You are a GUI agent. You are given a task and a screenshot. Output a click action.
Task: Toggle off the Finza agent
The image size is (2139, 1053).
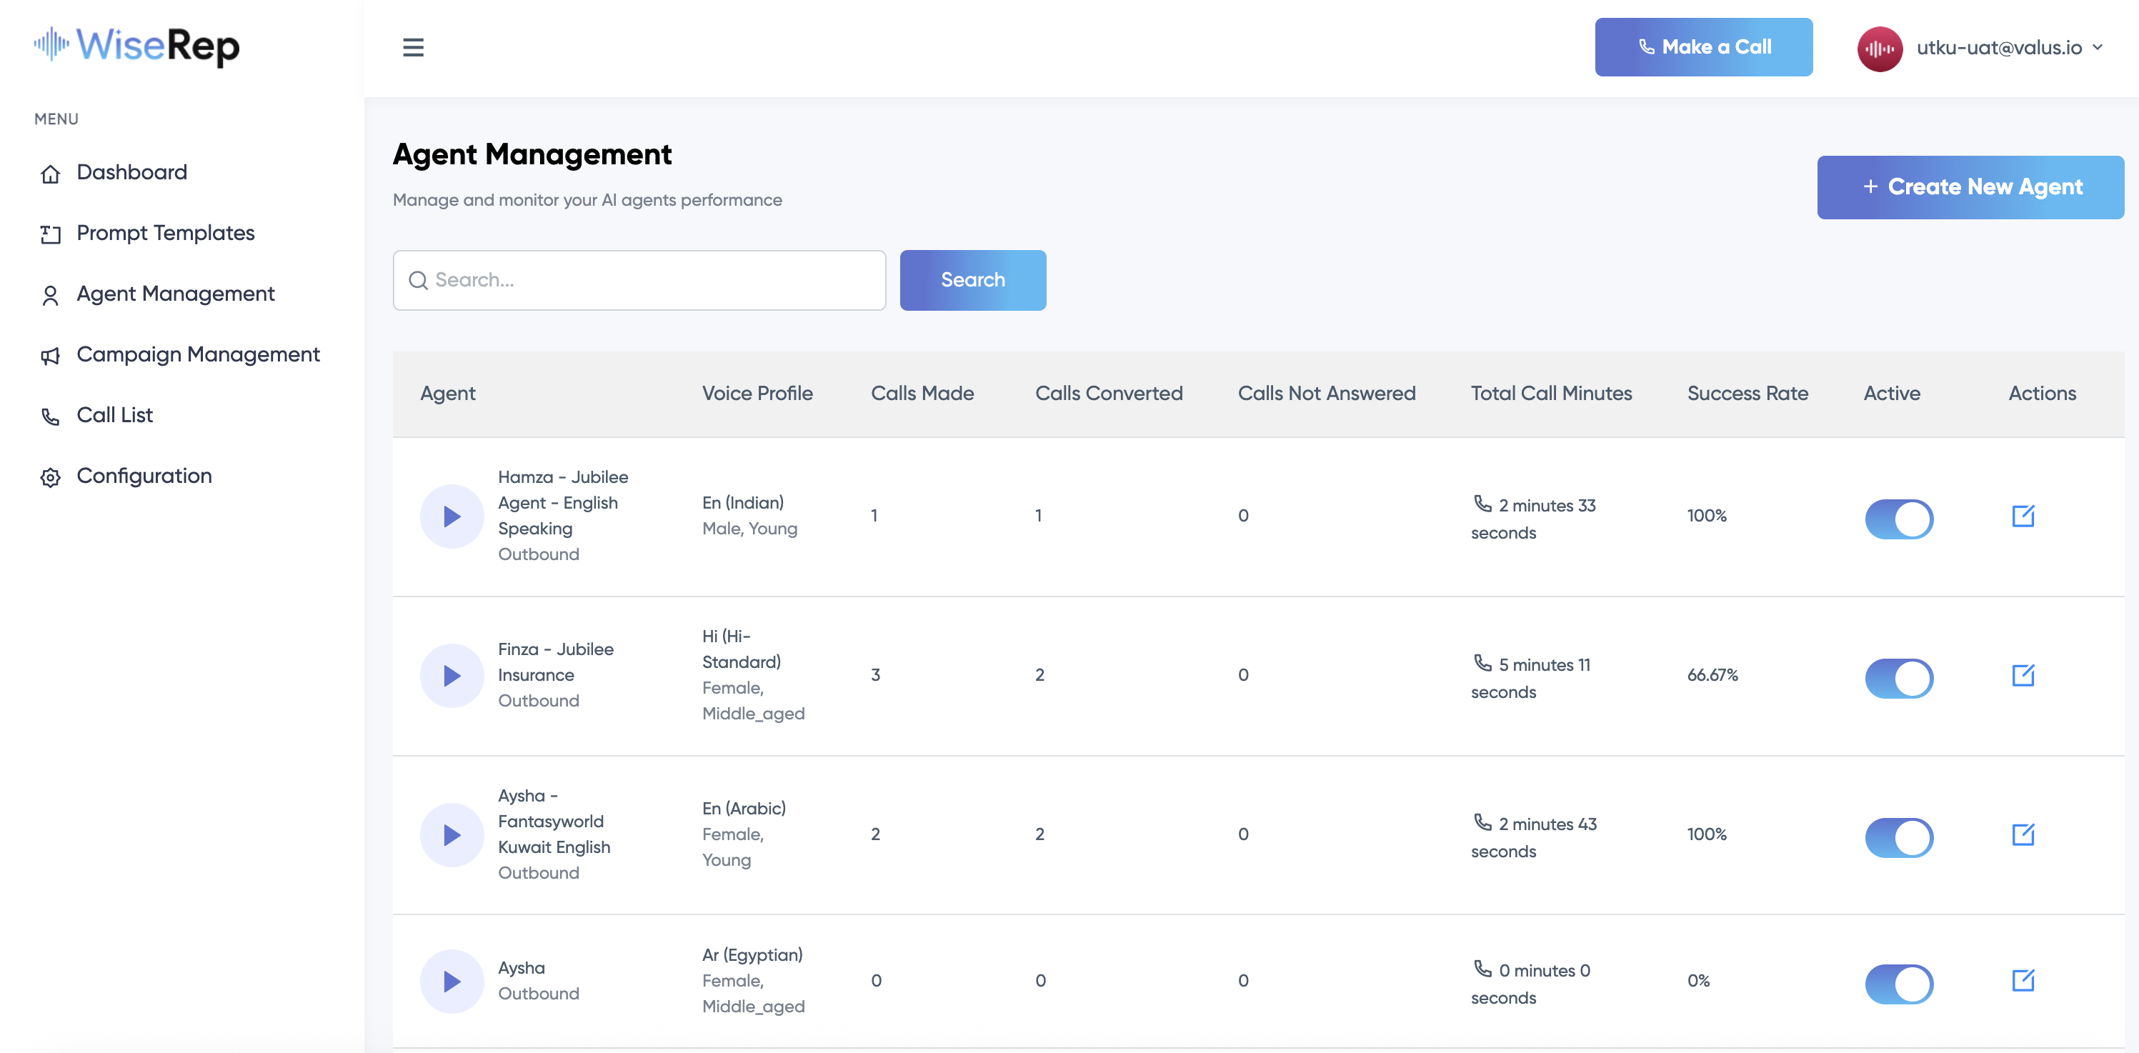[1900, 678]
